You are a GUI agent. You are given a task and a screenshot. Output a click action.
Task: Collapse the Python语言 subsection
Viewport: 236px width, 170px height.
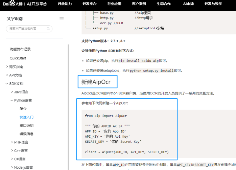[x=23, y=100]
